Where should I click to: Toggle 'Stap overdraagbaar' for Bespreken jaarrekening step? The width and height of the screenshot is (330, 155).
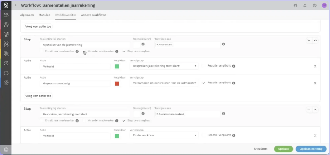pyautogui.click(x=124, y=120)
